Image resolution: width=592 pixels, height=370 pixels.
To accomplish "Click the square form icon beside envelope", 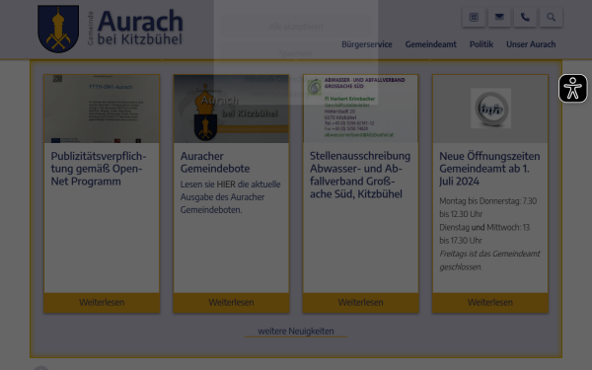I will click(474, 17).
